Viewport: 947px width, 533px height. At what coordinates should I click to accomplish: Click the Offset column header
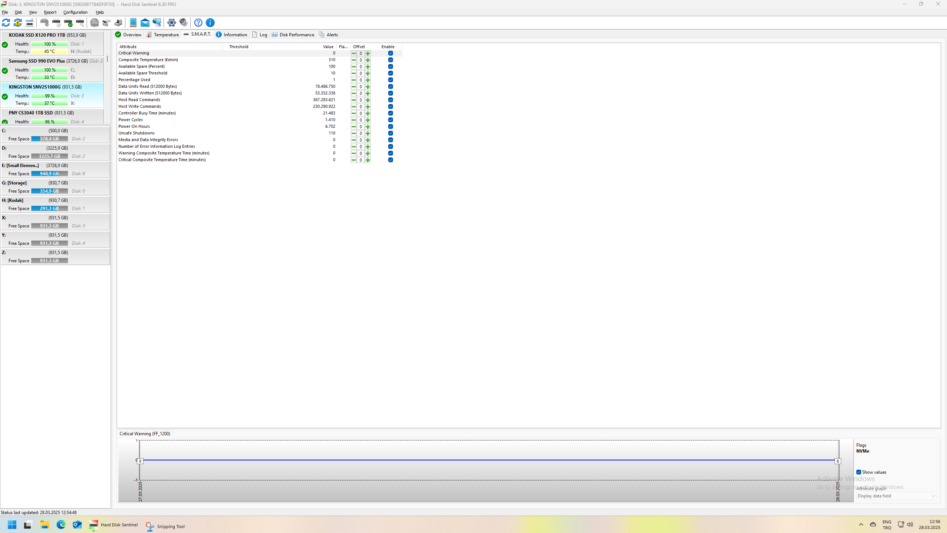(x=365, y=47)
